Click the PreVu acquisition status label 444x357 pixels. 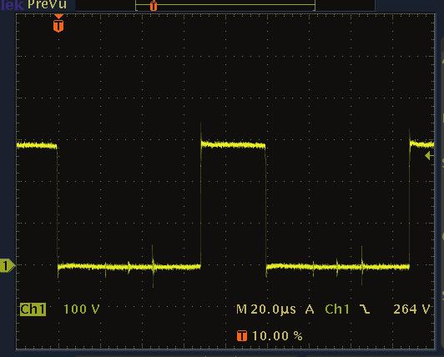tap(47, 4)
